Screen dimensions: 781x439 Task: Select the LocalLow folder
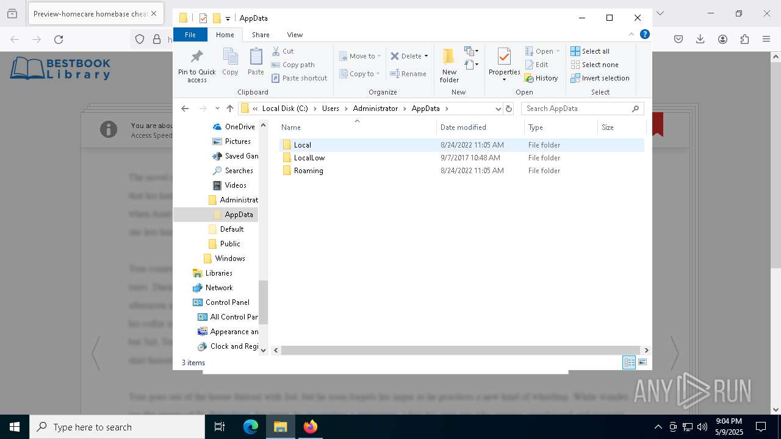point(462,158)
